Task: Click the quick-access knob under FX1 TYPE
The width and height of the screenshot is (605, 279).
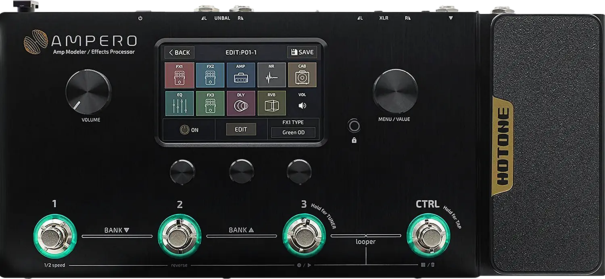Action: click(x=299, y=171)
